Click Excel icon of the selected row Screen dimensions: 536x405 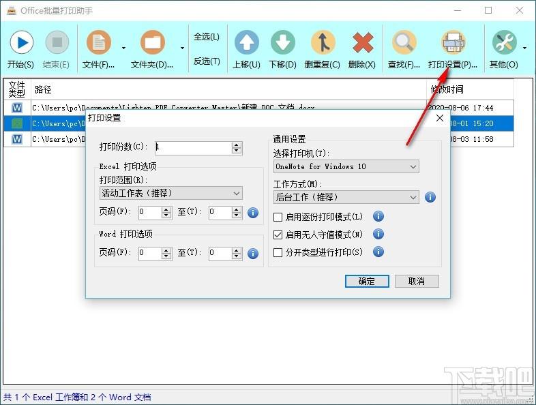click(17, 123)
